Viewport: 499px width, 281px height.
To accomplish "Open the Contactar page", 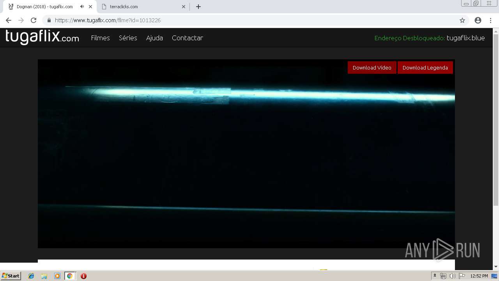I will [187, 38].
